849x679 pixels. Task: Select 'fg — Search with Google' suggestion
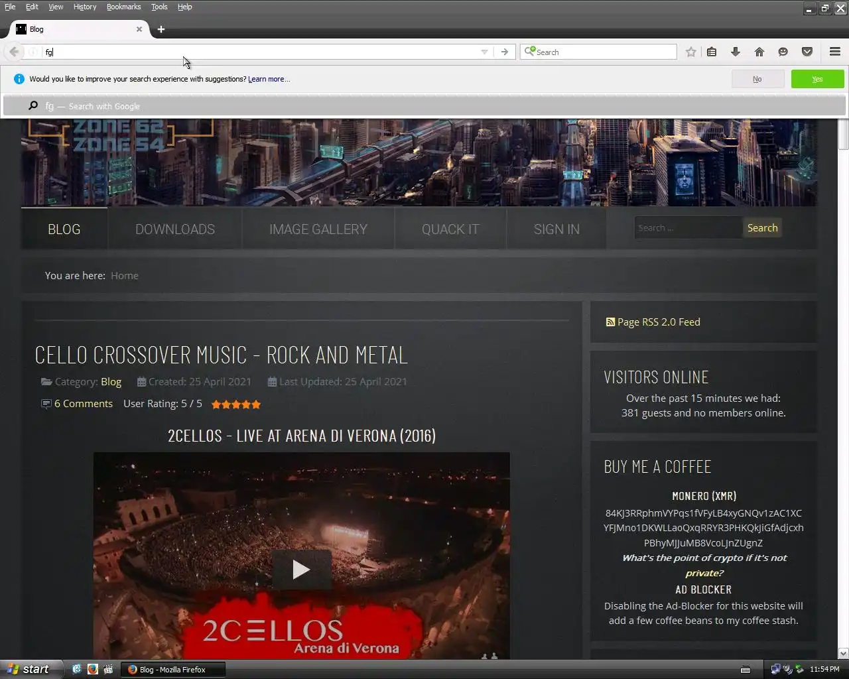424,106
